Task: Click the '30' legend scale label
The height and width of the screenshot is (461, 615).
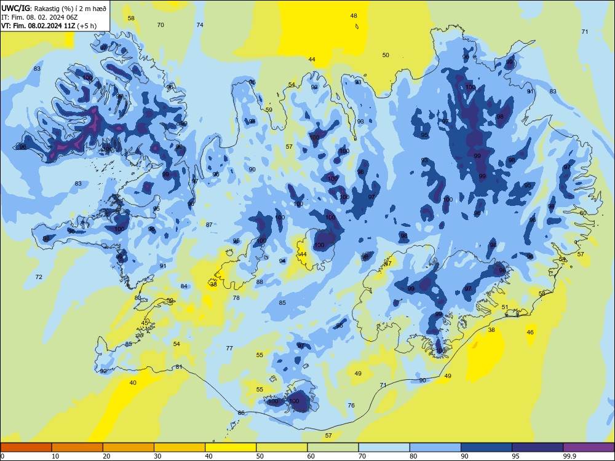Action: (157, 456)
